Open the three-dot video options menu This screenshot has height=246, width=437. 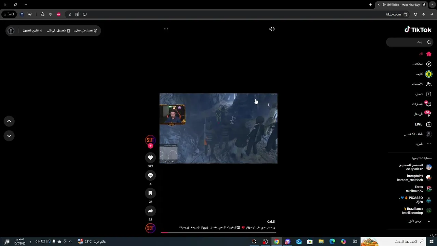point(166,29)
